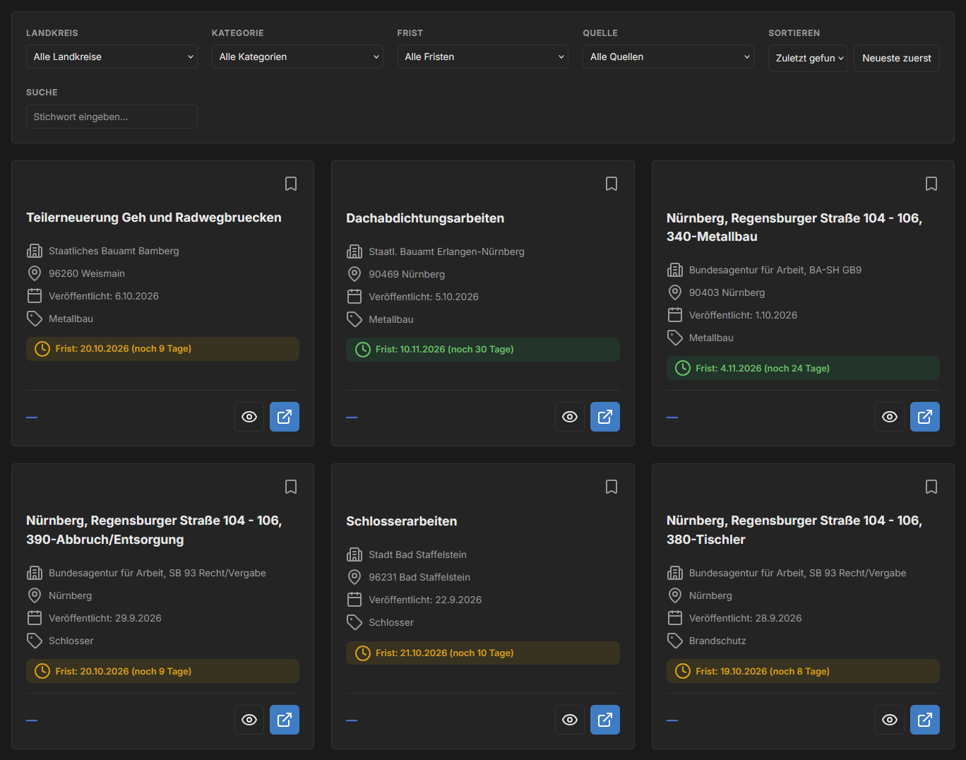Open external link for 390-Abbruch/Entsorgung

coord(285,720)
